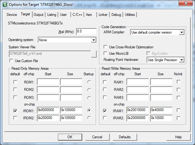Image resolution: width=195 pixels, height=145 pixels.
Task: Edit IROM2 Start address 0x200000
Action: 48,118
